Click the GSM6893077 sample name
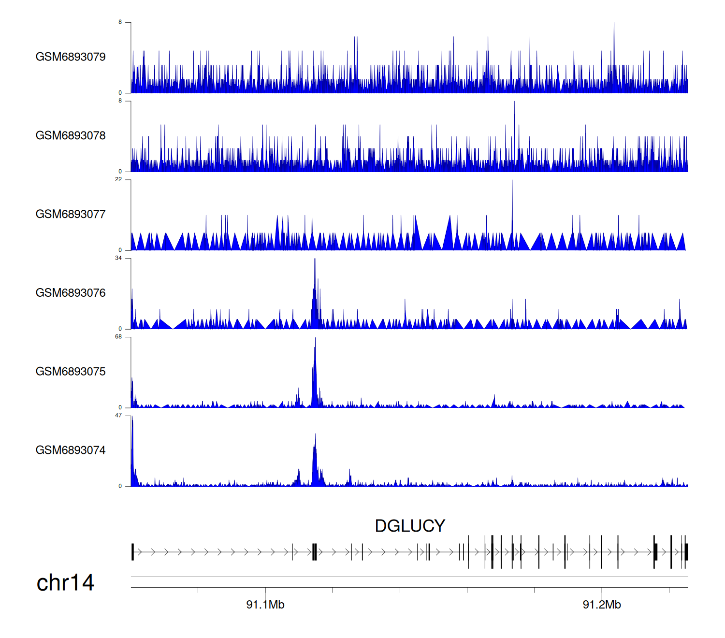 click(71, 215)
